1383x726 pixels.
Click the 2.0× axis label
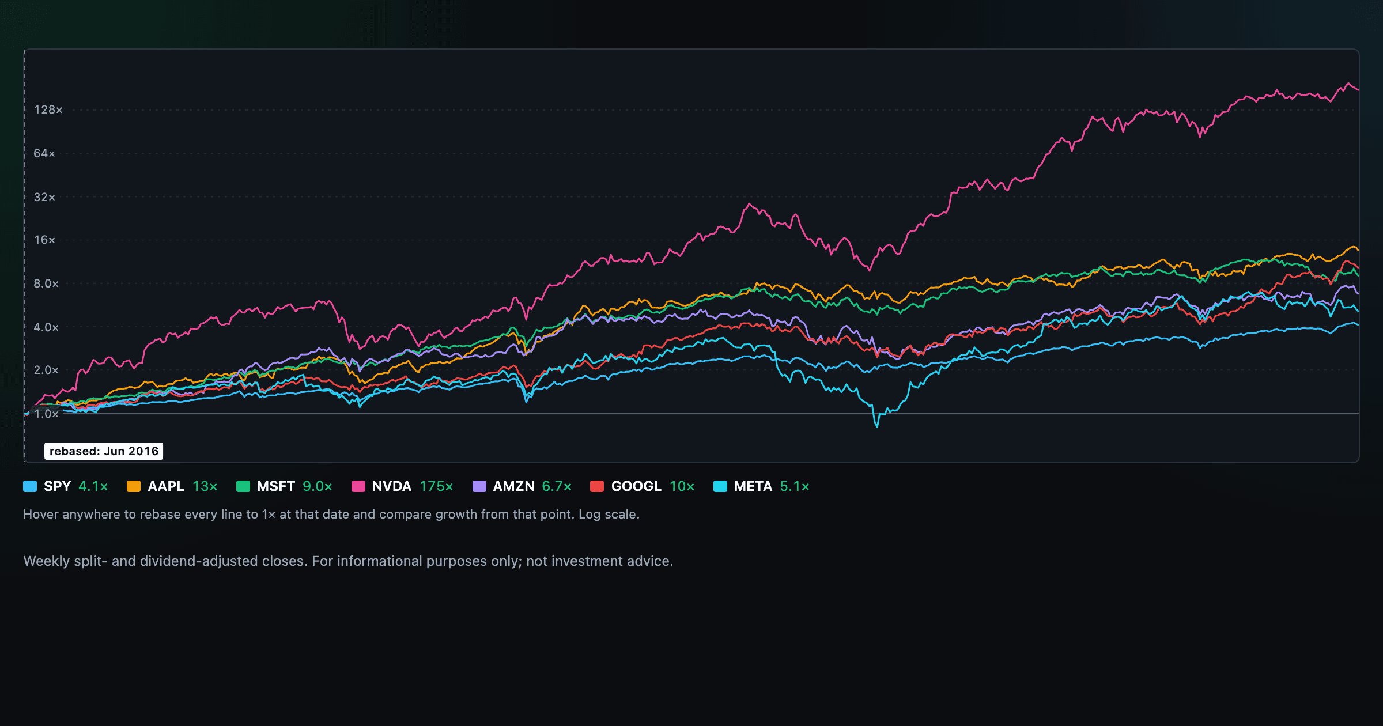[46, 370]
